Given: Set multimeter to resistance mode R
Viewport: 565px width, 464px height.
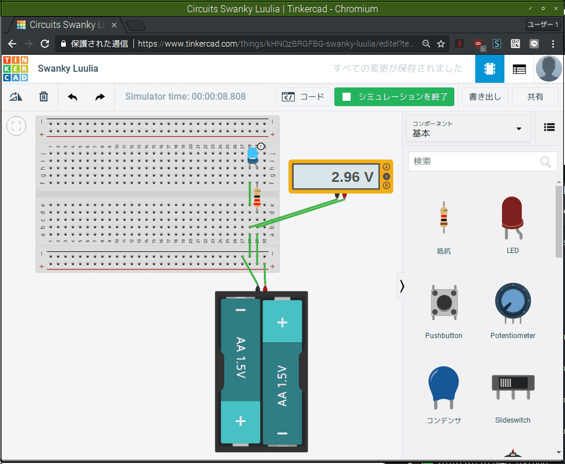Looking at the screenshot, I should tap(386, 186).
